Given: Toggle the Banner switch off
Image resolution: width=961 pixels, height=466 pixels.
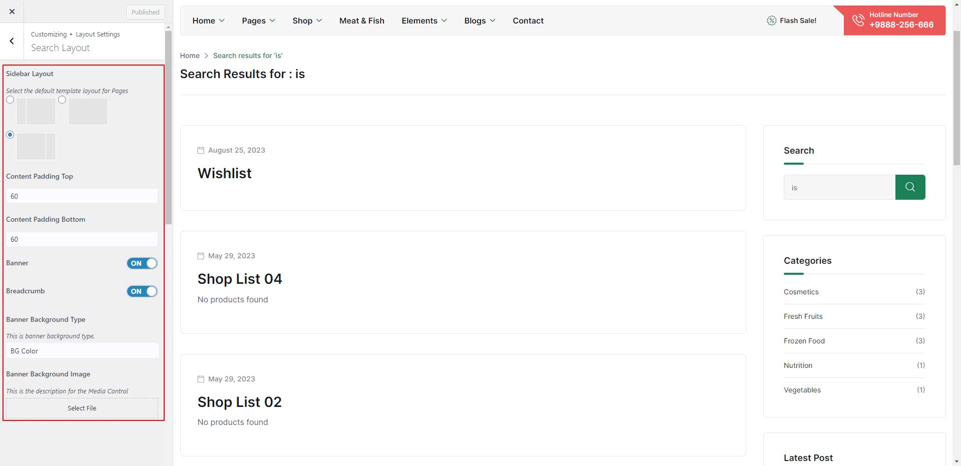Looking at the screenshot, I should pyautogui.click(x=142, y=263).
